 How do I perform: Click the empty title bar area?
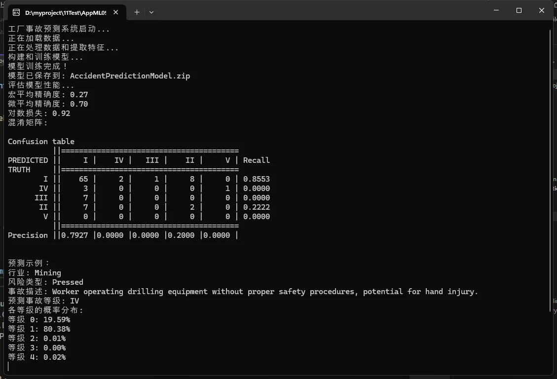point(321,11)
